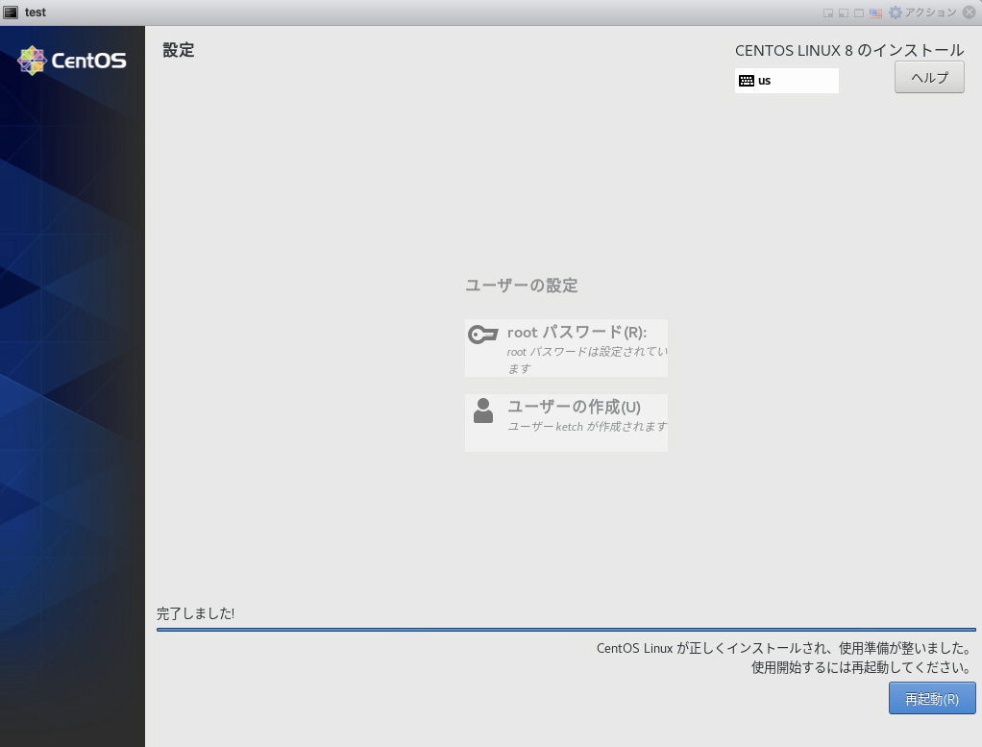
Task: Click the 完了しました! status text
Action: tap(195, 613)
